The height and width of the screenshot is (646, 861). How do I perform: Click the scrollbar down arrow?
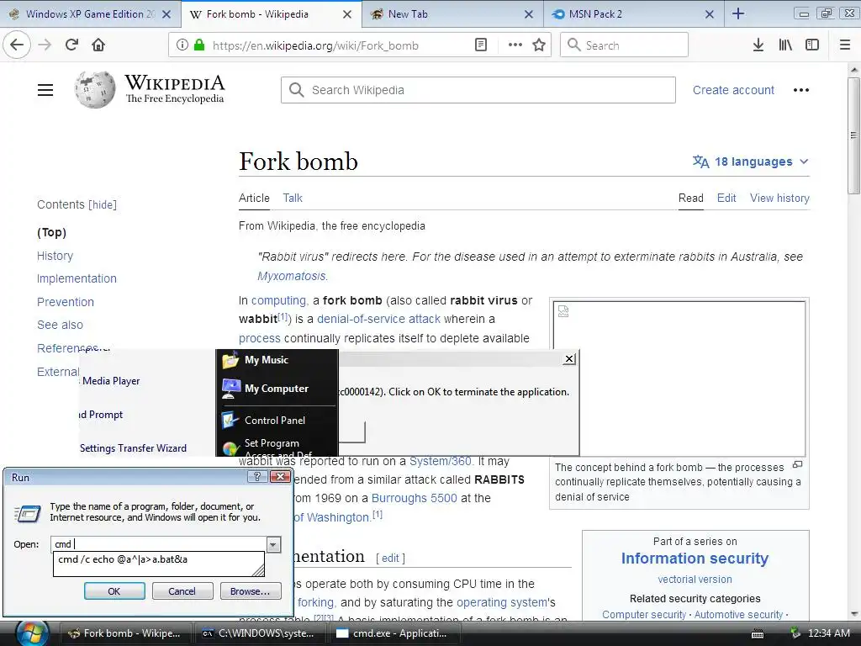[x=853, y=614]
